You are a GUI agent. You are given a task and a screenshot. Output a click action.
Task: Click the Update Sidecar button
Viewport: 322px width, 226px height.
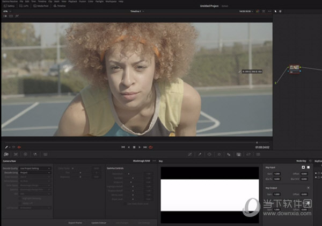99,222
